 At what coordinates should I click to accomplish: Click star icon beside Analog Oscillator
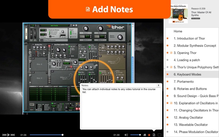pyautogui.click(x=168, y=118)
